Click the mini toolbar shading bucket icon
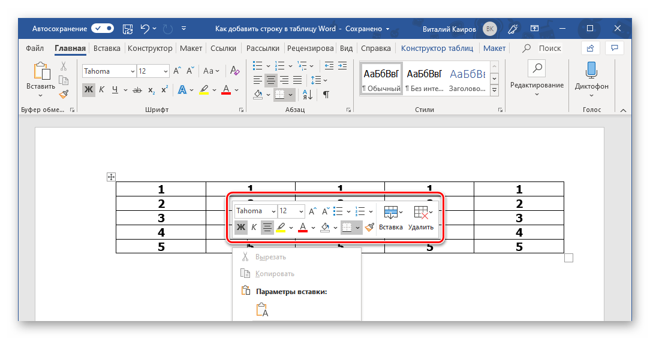Screen dimensions: 650x339 (325, 227)
